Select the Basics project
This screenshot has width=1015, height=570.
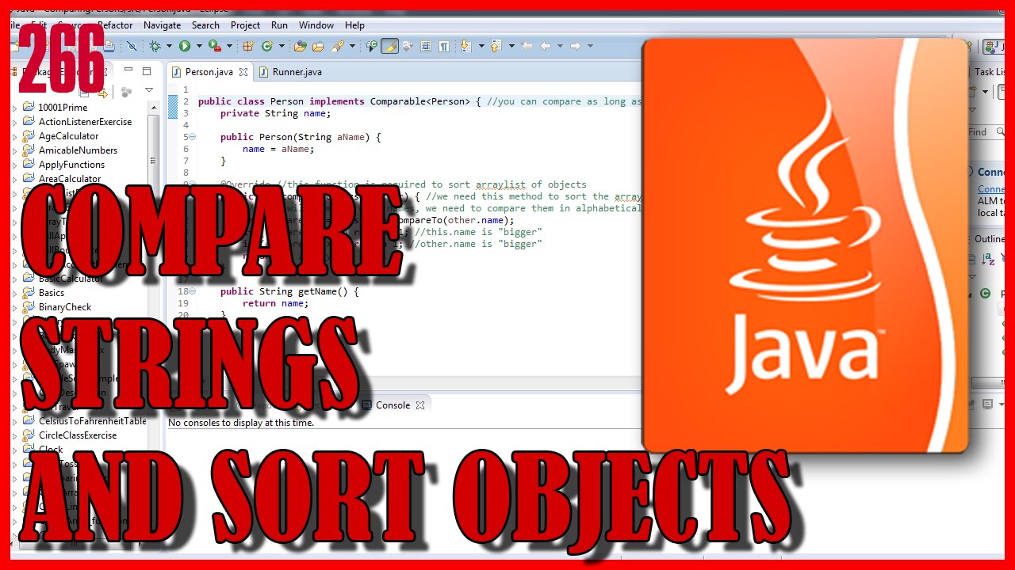[52, 293]
